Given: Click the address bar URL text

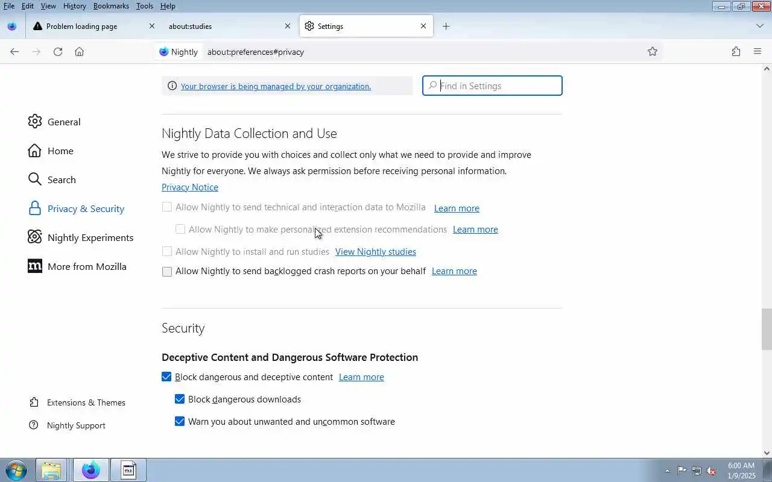Looking at the screenshot, I should 256,52.
